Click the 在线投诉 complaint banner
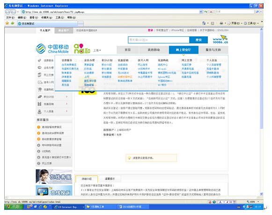The height and width of the screenshot is (215, 272). (54, 190)
